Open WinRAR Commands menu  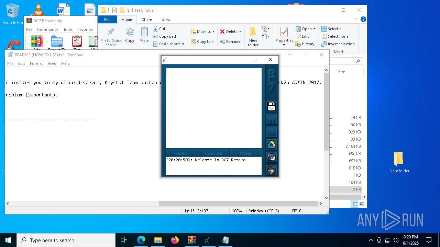(x=48, y=30)
